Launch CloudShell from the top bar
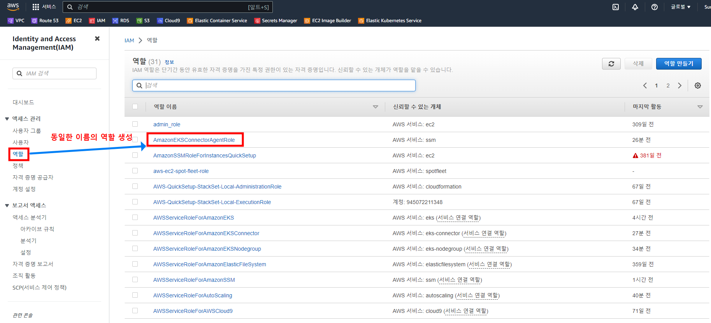Image resolution: width=711 pixels, height=323 pixels. click(616, 7)
